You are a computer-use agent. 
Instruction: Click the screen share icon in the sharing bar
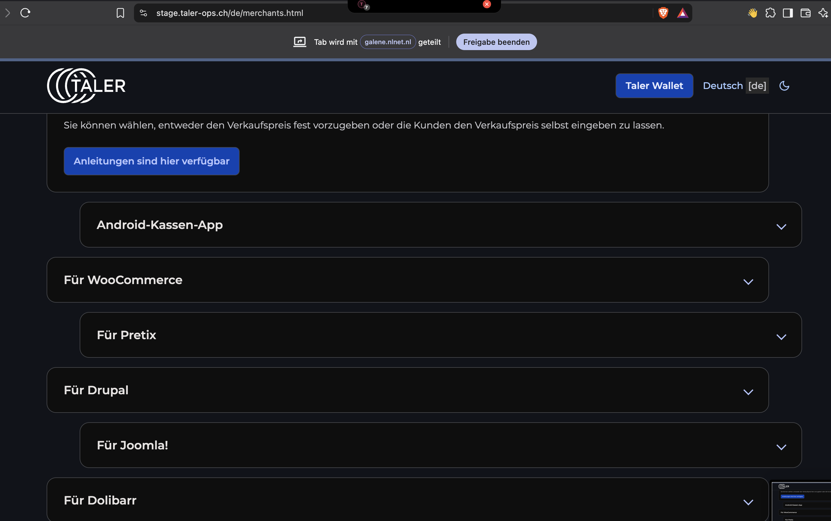(x=300, y=42)
